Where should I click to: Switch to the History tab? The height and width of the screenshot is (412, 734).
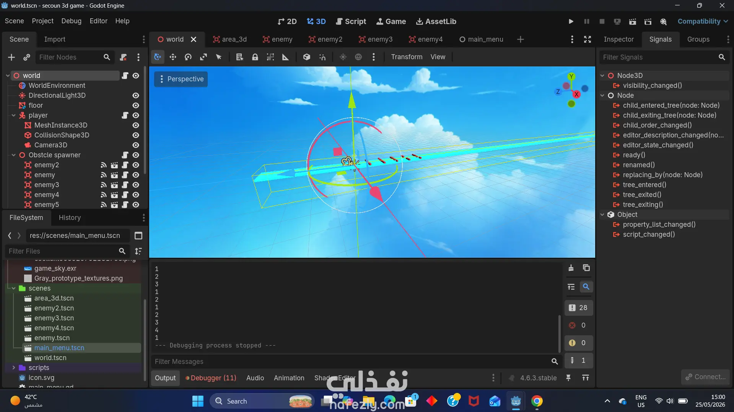pyautogui.click(x=70, y=218)
